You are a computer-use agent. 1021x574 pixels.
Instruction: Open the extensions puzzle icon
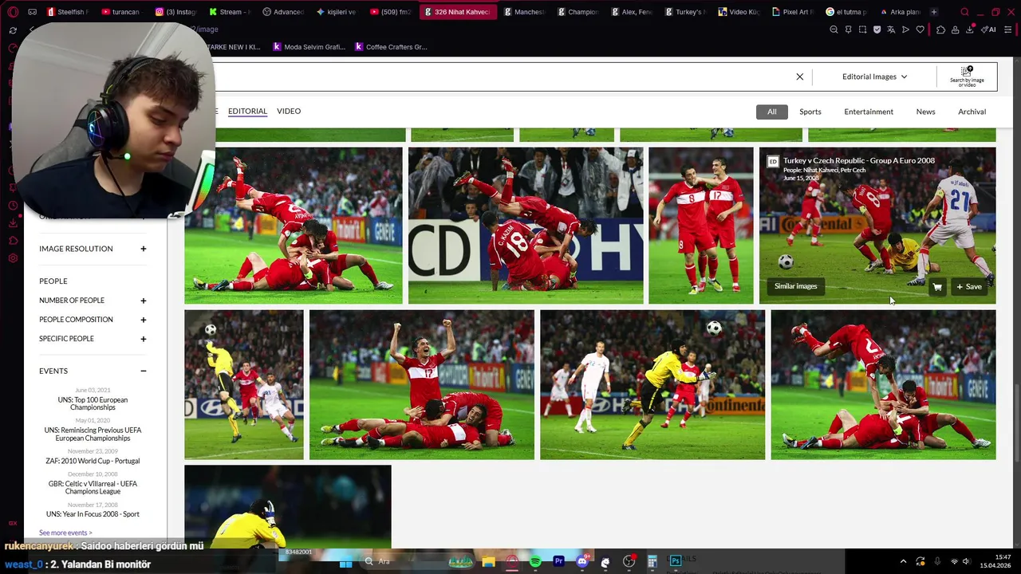point(940,29)
